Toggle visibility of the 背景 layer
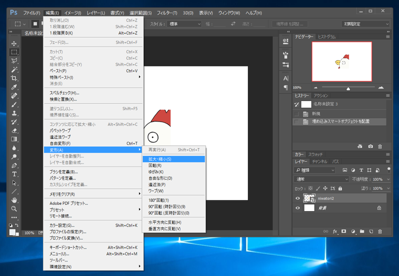The width and height of the screenshot is (399, 276). (298, 208)
